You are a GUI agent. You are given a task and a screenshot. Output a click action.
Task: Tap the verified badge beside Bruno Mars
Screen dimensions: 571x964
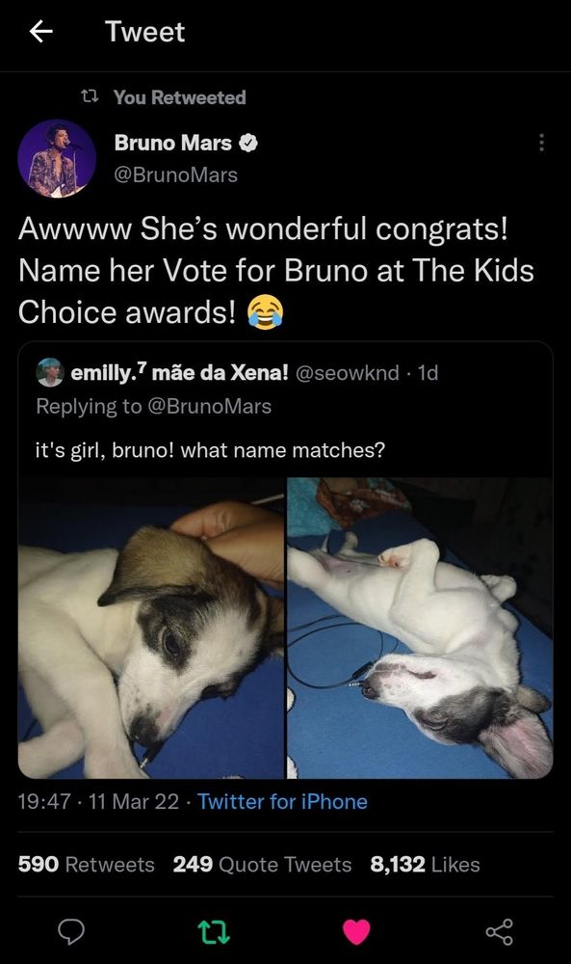coord(248,144)
